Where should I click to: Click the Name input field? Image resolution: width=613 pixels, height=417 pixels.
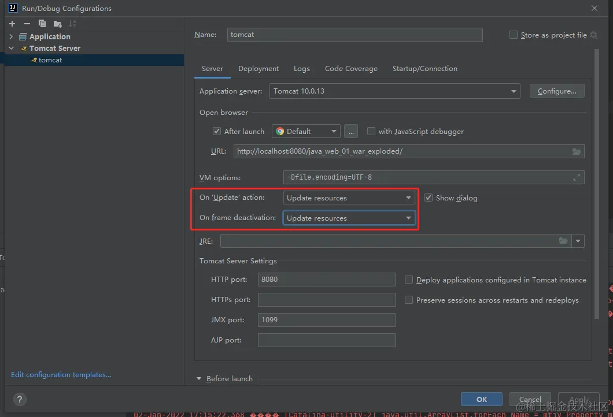pos(354,34)
